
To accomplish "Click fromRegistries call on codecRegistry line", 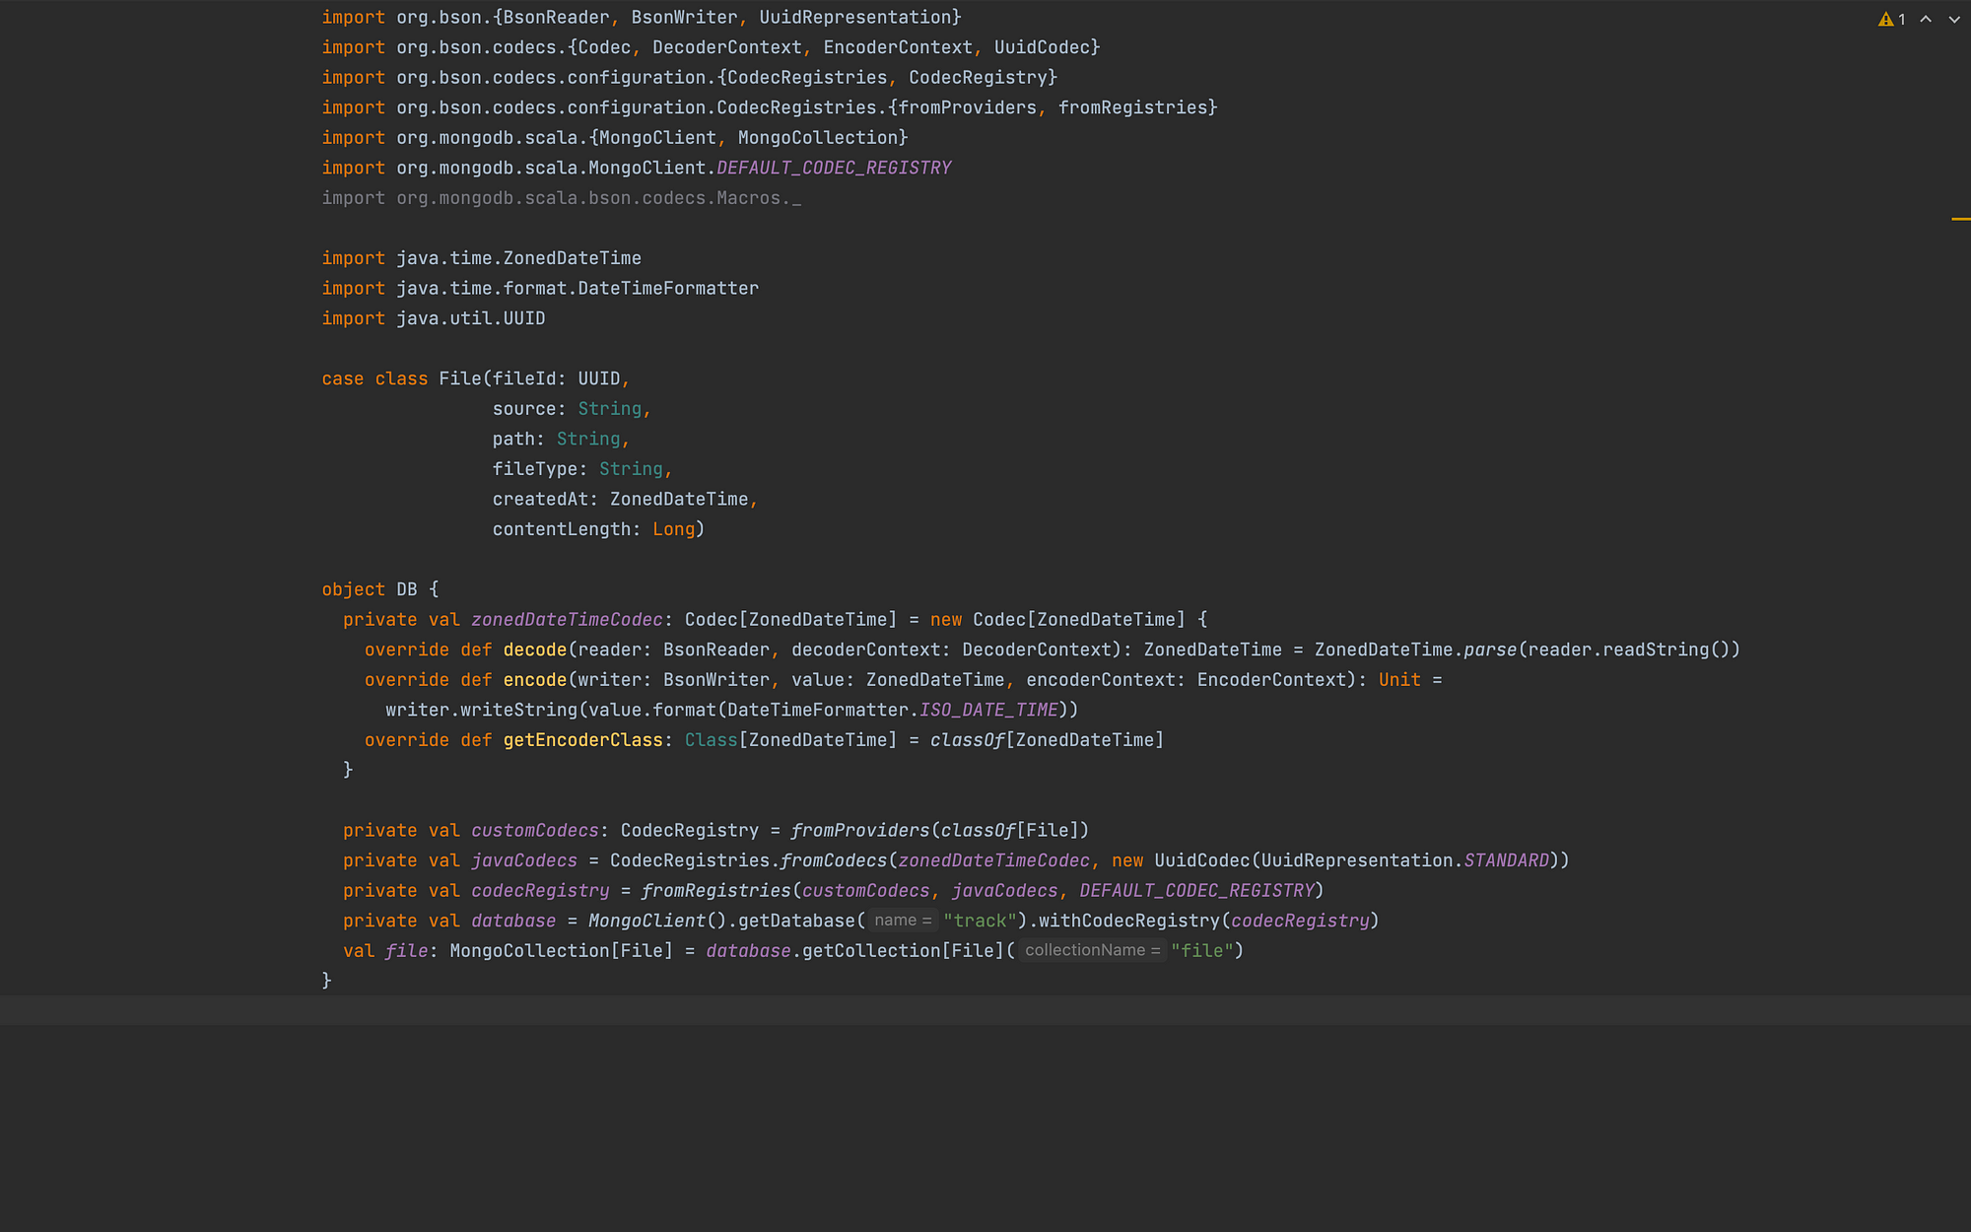I will (716, 891).
